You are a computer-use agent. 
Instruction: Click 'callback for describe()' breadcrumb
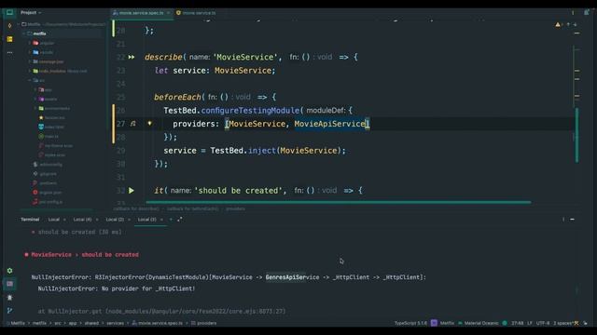click(x=136, y=208)
